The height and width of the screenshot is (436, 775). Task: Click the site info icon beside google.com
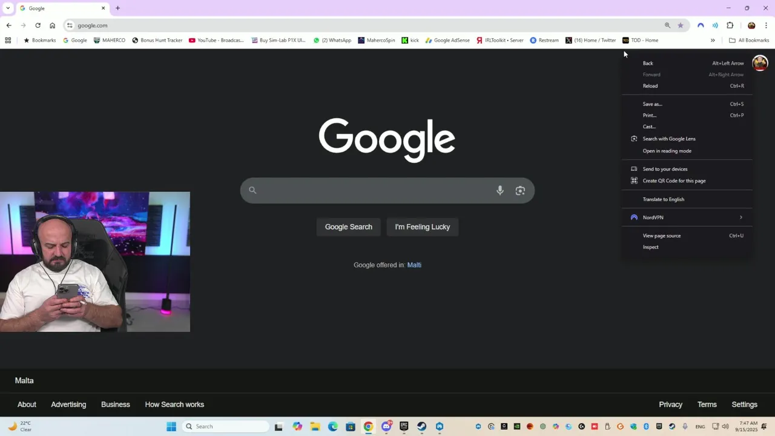point(70,25)
